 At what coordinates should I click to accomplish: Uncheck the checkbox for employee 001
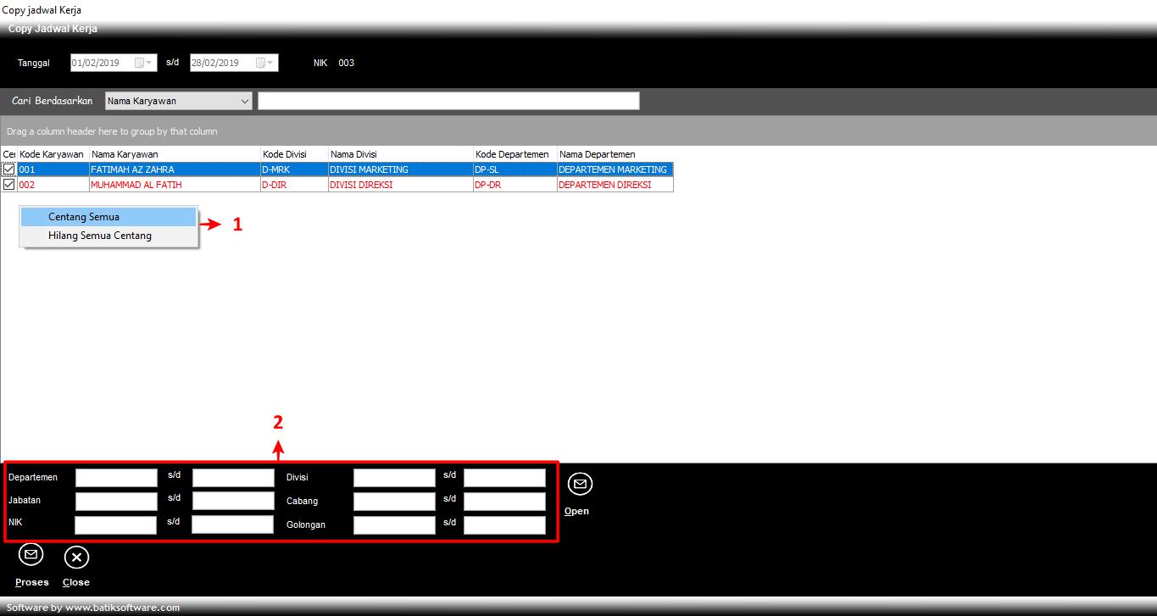coord(8,169)
